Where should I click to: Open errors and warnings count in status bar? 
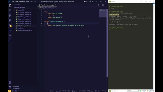[x=15, y=91]
